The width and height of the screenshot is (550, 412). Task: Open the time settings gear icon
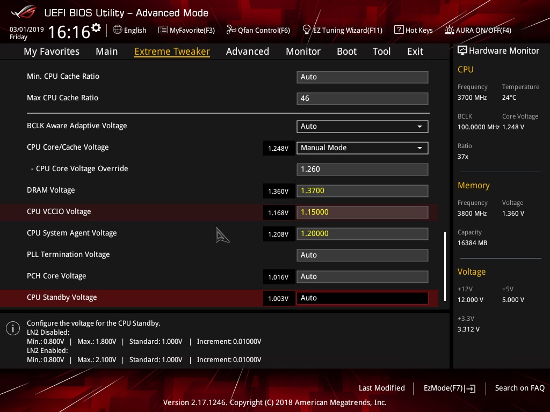96,28
